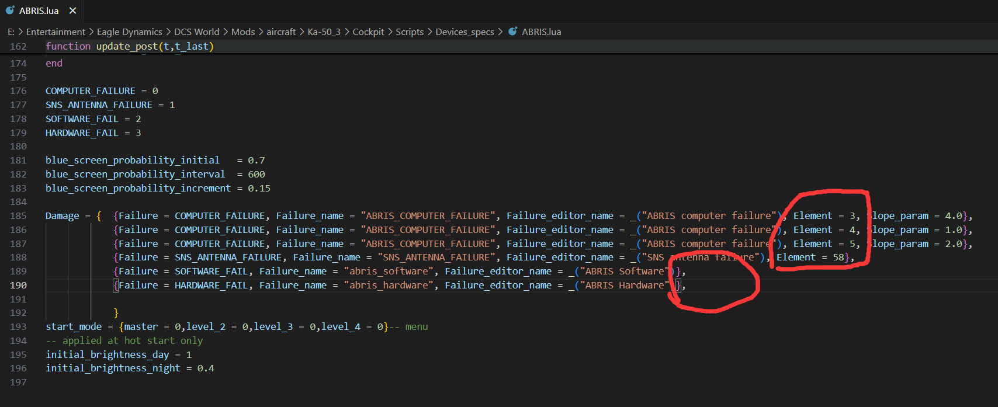This screenshot has width=998, height=407.
Task: Open the Entertainment breadcrumb folder
Action: pyautogui.click(x=56, y=32)
